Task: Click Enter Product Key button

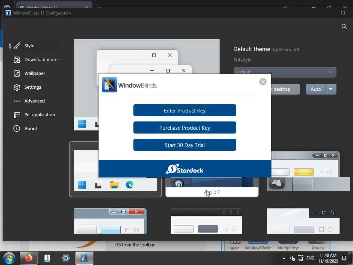Action: 185,110
